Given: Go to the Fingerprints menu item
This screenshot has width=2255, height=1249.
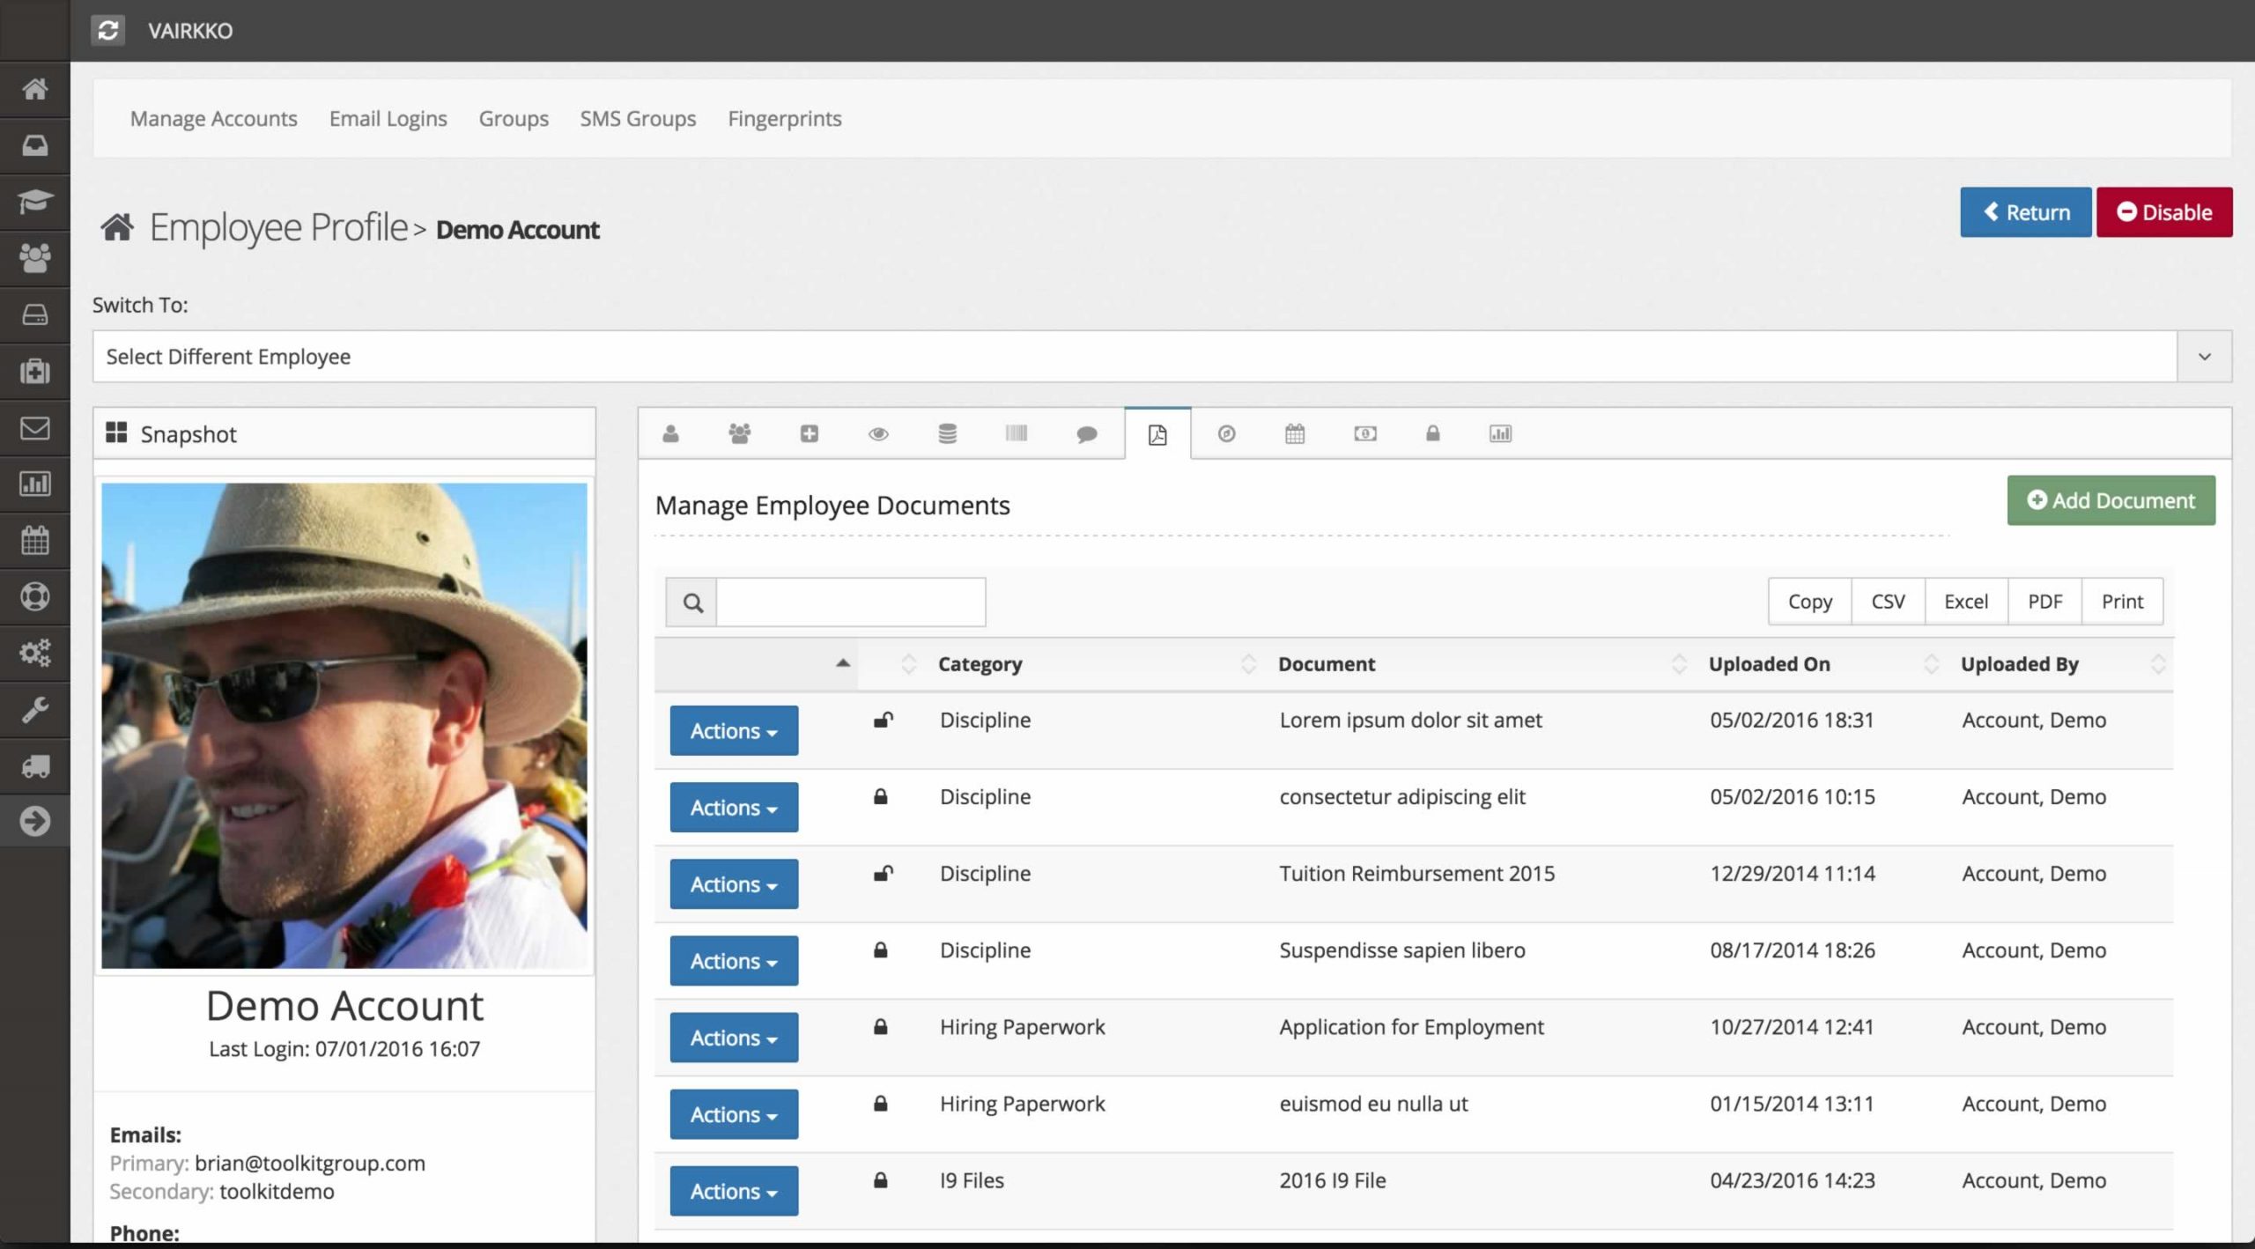Looking at the screenshot, I should click(784, 119).
